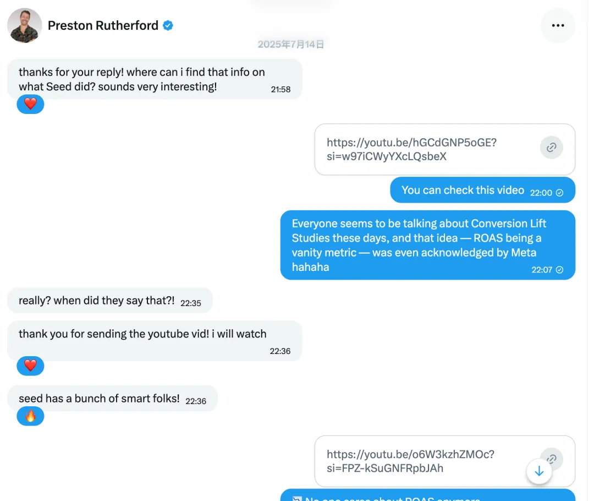Click the blue verified badge
Screen dimensions: 594x501
coord(168,25)
